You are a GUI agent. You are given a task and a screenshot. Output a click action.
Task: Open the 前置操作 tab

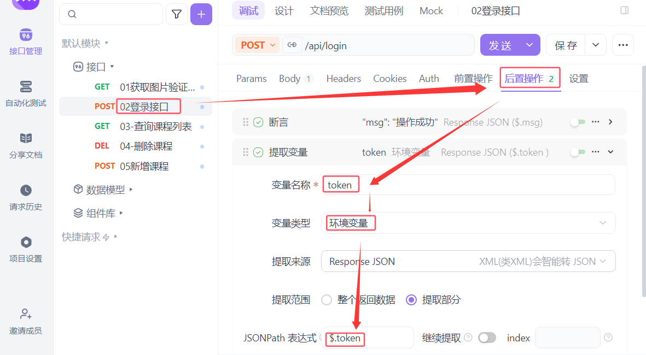pos(473,79)
